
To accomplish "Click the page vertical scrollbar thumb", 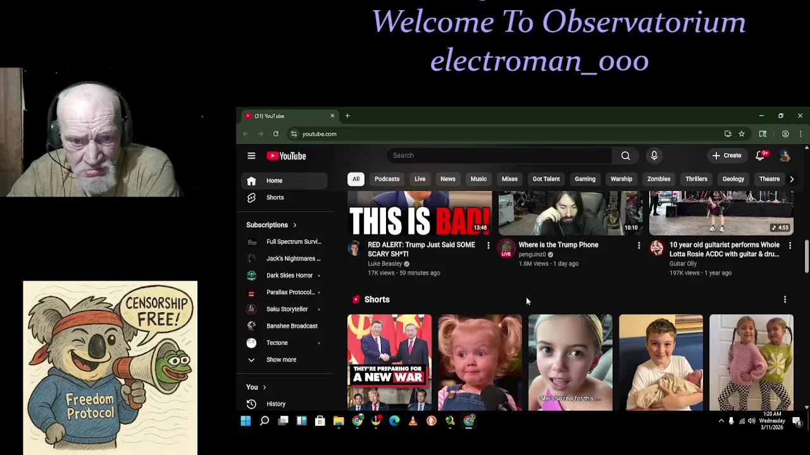I will [806, 257].
